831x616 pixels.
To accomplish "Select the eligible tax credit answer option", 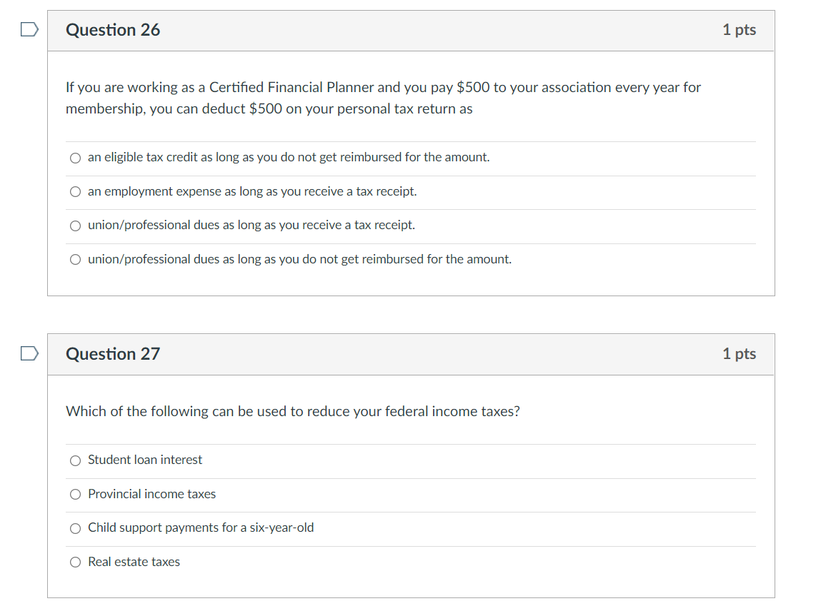I will [x=75, y=158].
